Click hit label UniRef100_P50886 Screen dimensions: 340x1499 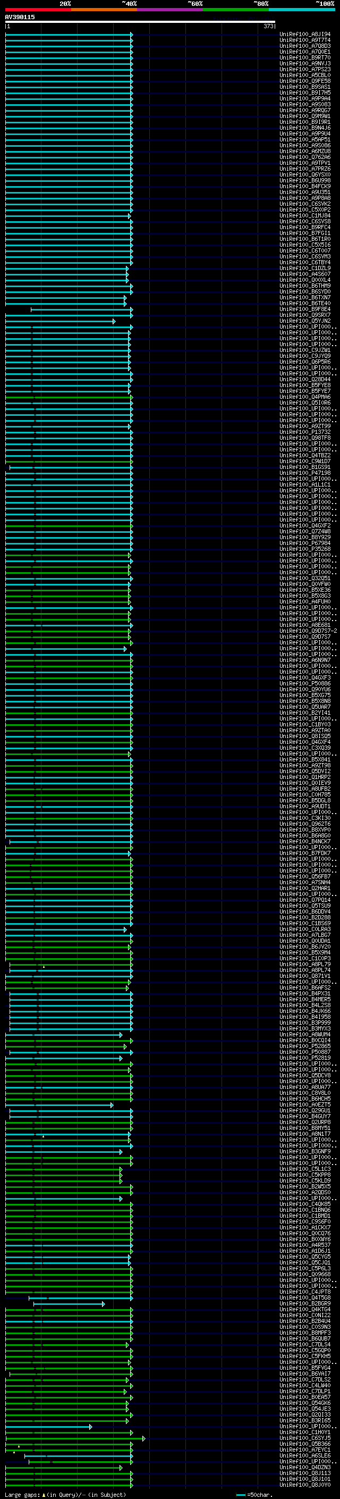point(304,684)
